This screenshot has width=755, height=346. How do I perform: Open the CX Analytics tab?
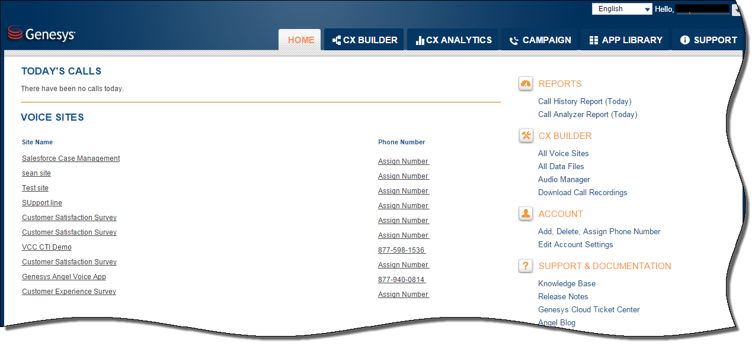(x=453, y=40)
